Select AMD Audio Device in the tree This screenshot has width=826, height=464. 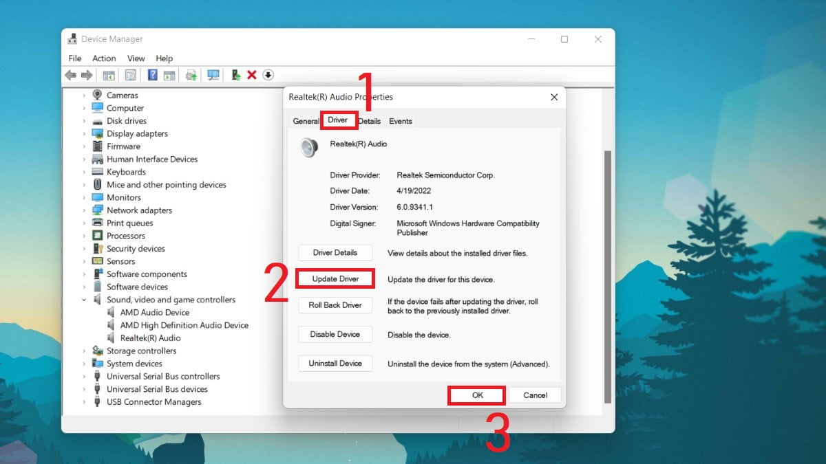coord(155,313)
